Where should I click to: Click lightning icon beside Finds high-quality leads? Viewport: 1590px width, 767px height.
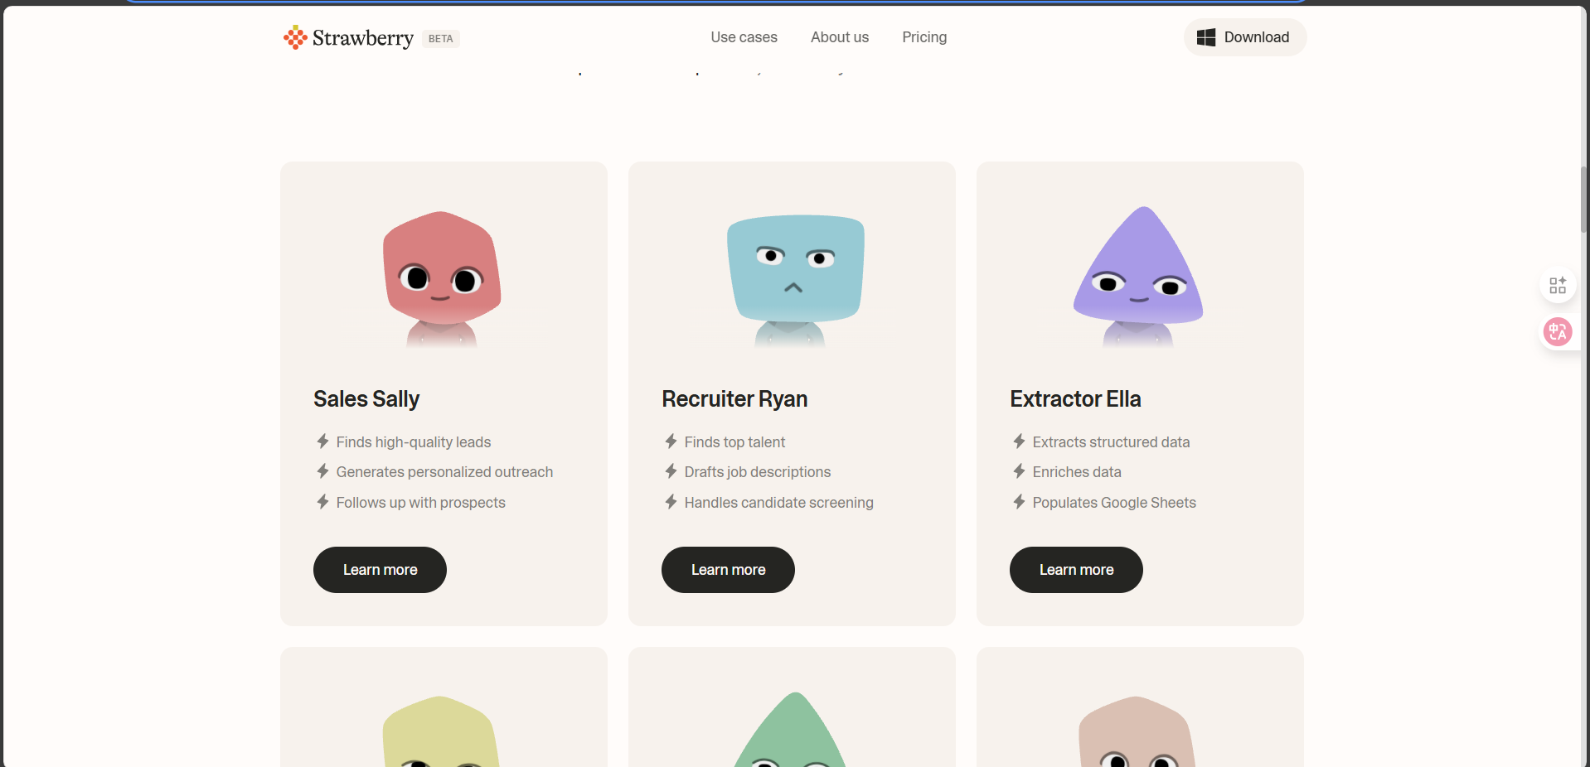[x=323, y=441]
